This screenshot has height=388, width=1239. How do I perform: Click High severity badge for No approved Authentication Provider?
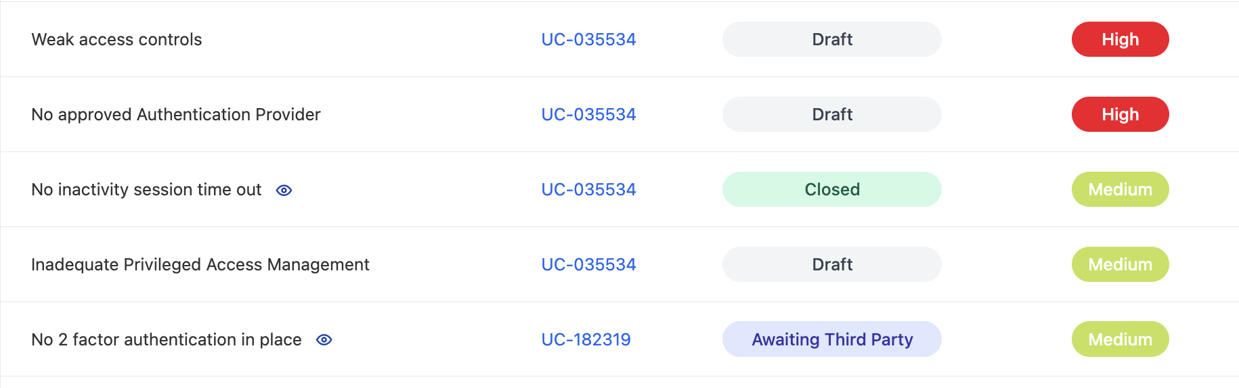coord(1120,114)
